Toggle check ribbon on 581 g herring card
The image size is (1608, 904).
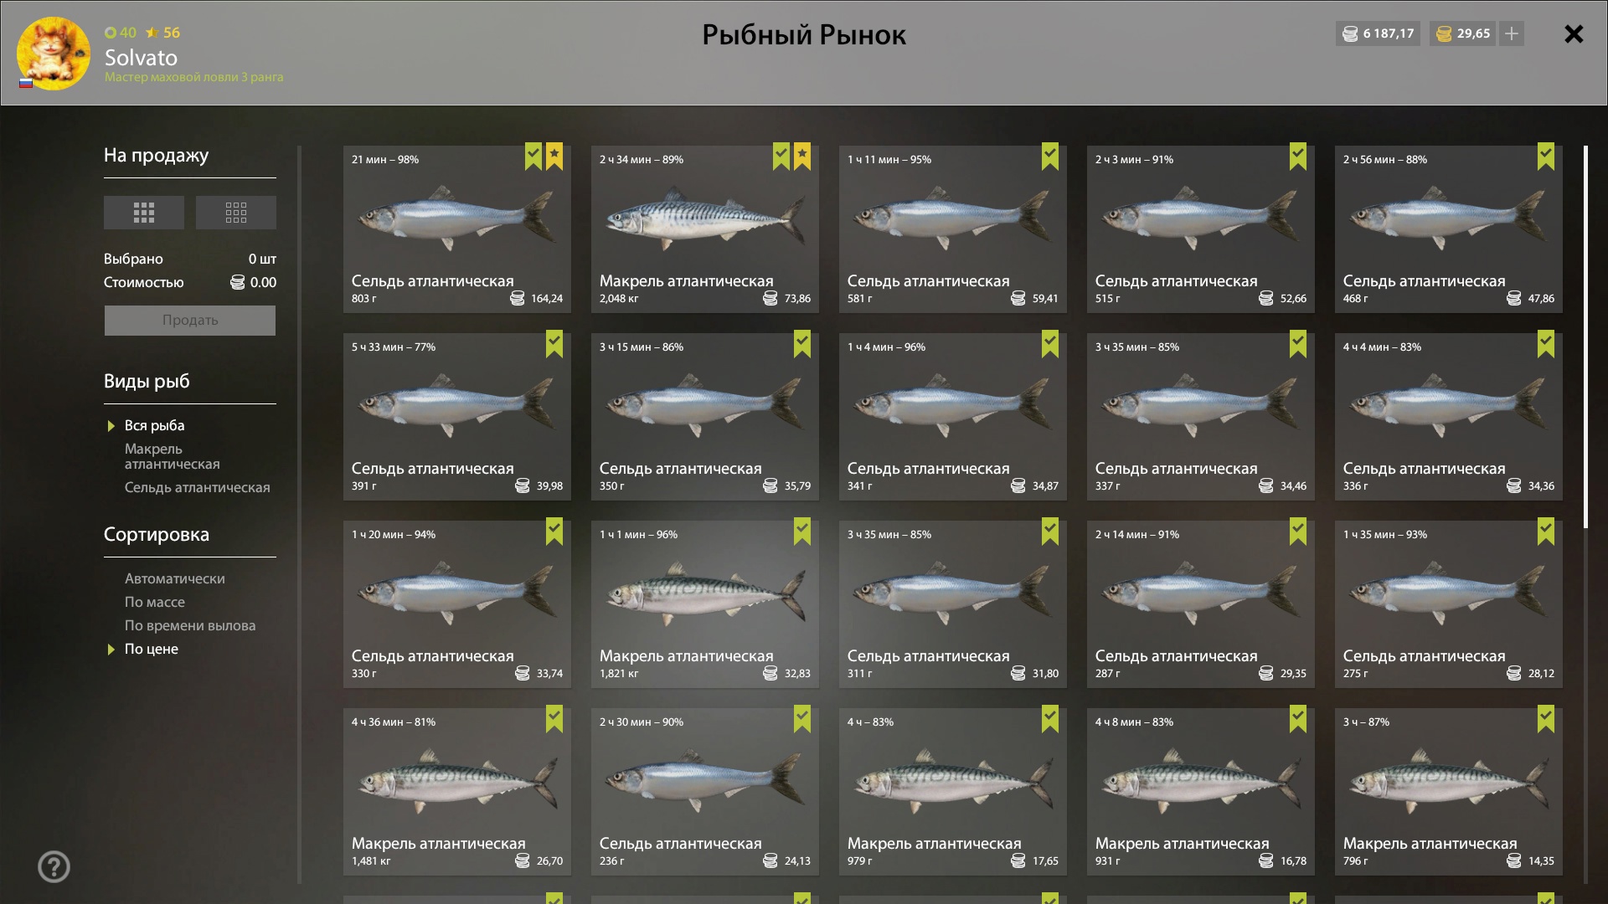pyautogui.click(x=1050, y=157)
